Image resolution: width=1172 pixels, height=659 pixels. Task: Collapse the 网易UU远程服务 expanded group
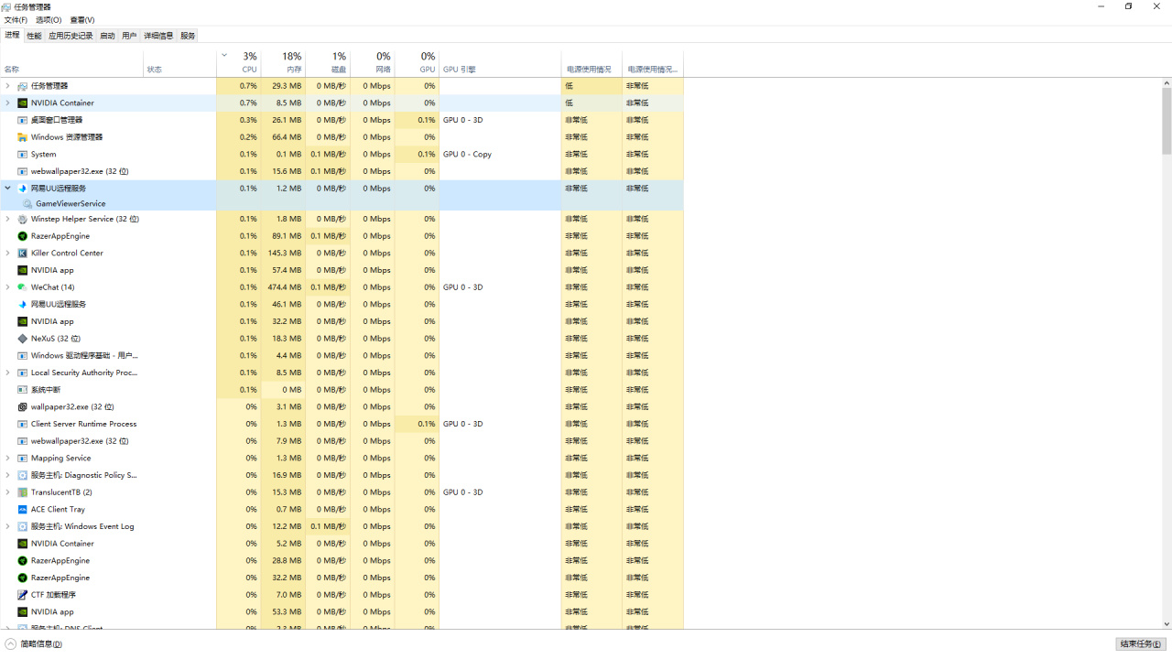(7, 189)
